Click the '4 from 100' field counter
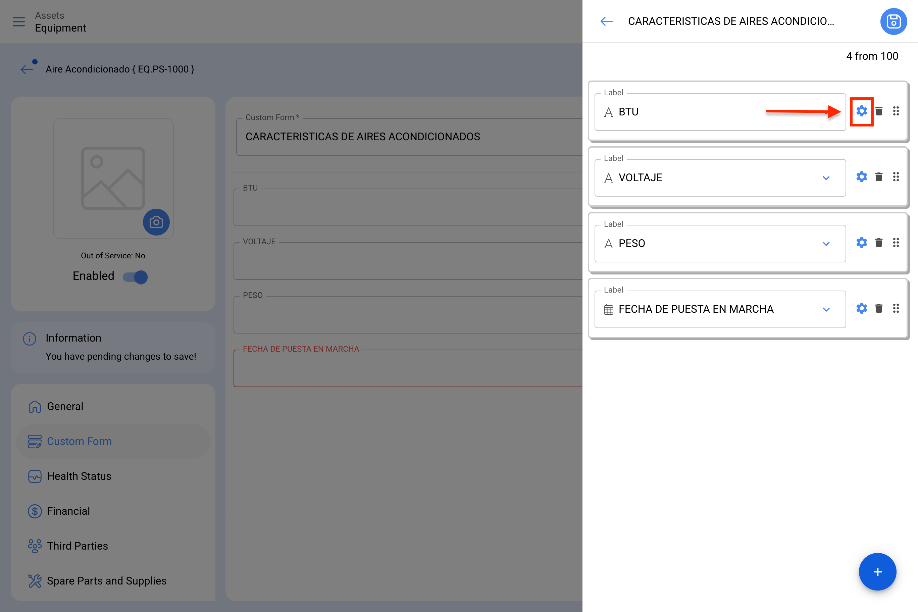This screenshot has height=612, width=918. click(x=872, y=56)
